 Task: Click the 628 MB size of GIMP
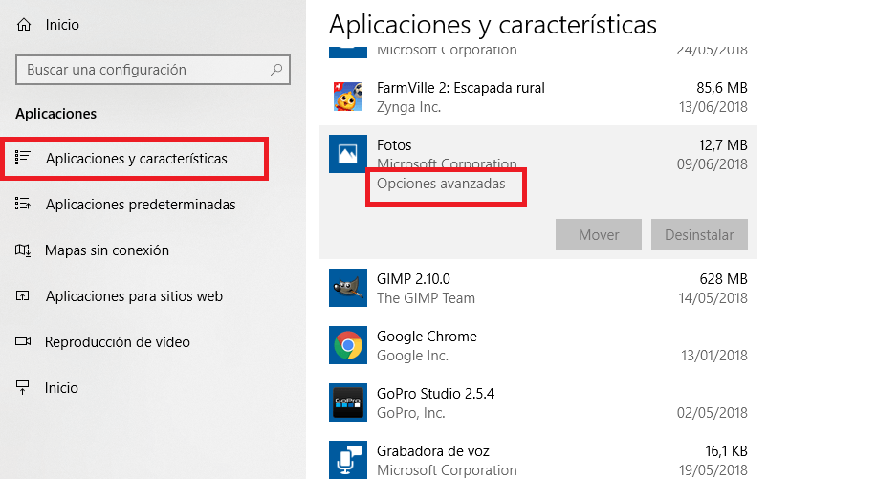pyautogui.click(x=723, y=278)
